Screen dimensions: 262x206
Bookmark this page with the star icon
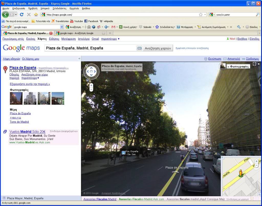(x=201, y=15)
